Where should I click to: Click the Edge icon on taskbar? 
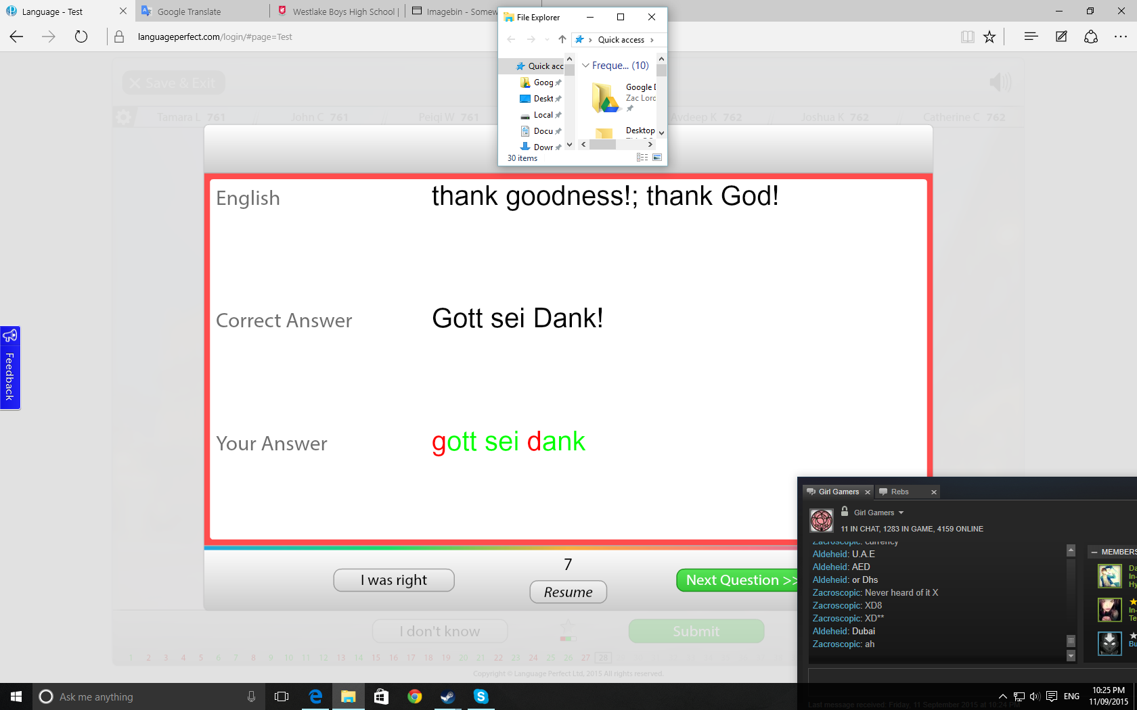tap(315, 696)
